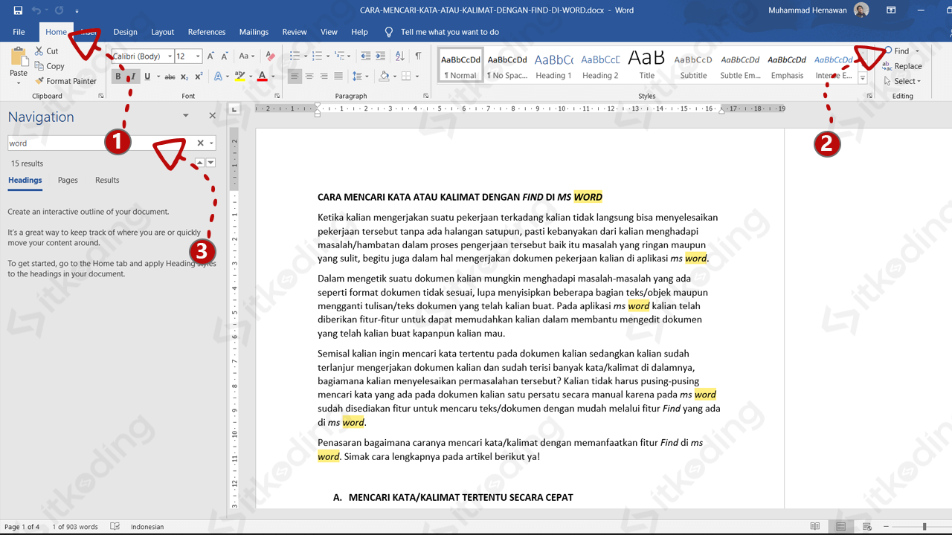Viewport: 952px width, 535px height.
Task: Open the Mailings tab
Action: point(254,32)
